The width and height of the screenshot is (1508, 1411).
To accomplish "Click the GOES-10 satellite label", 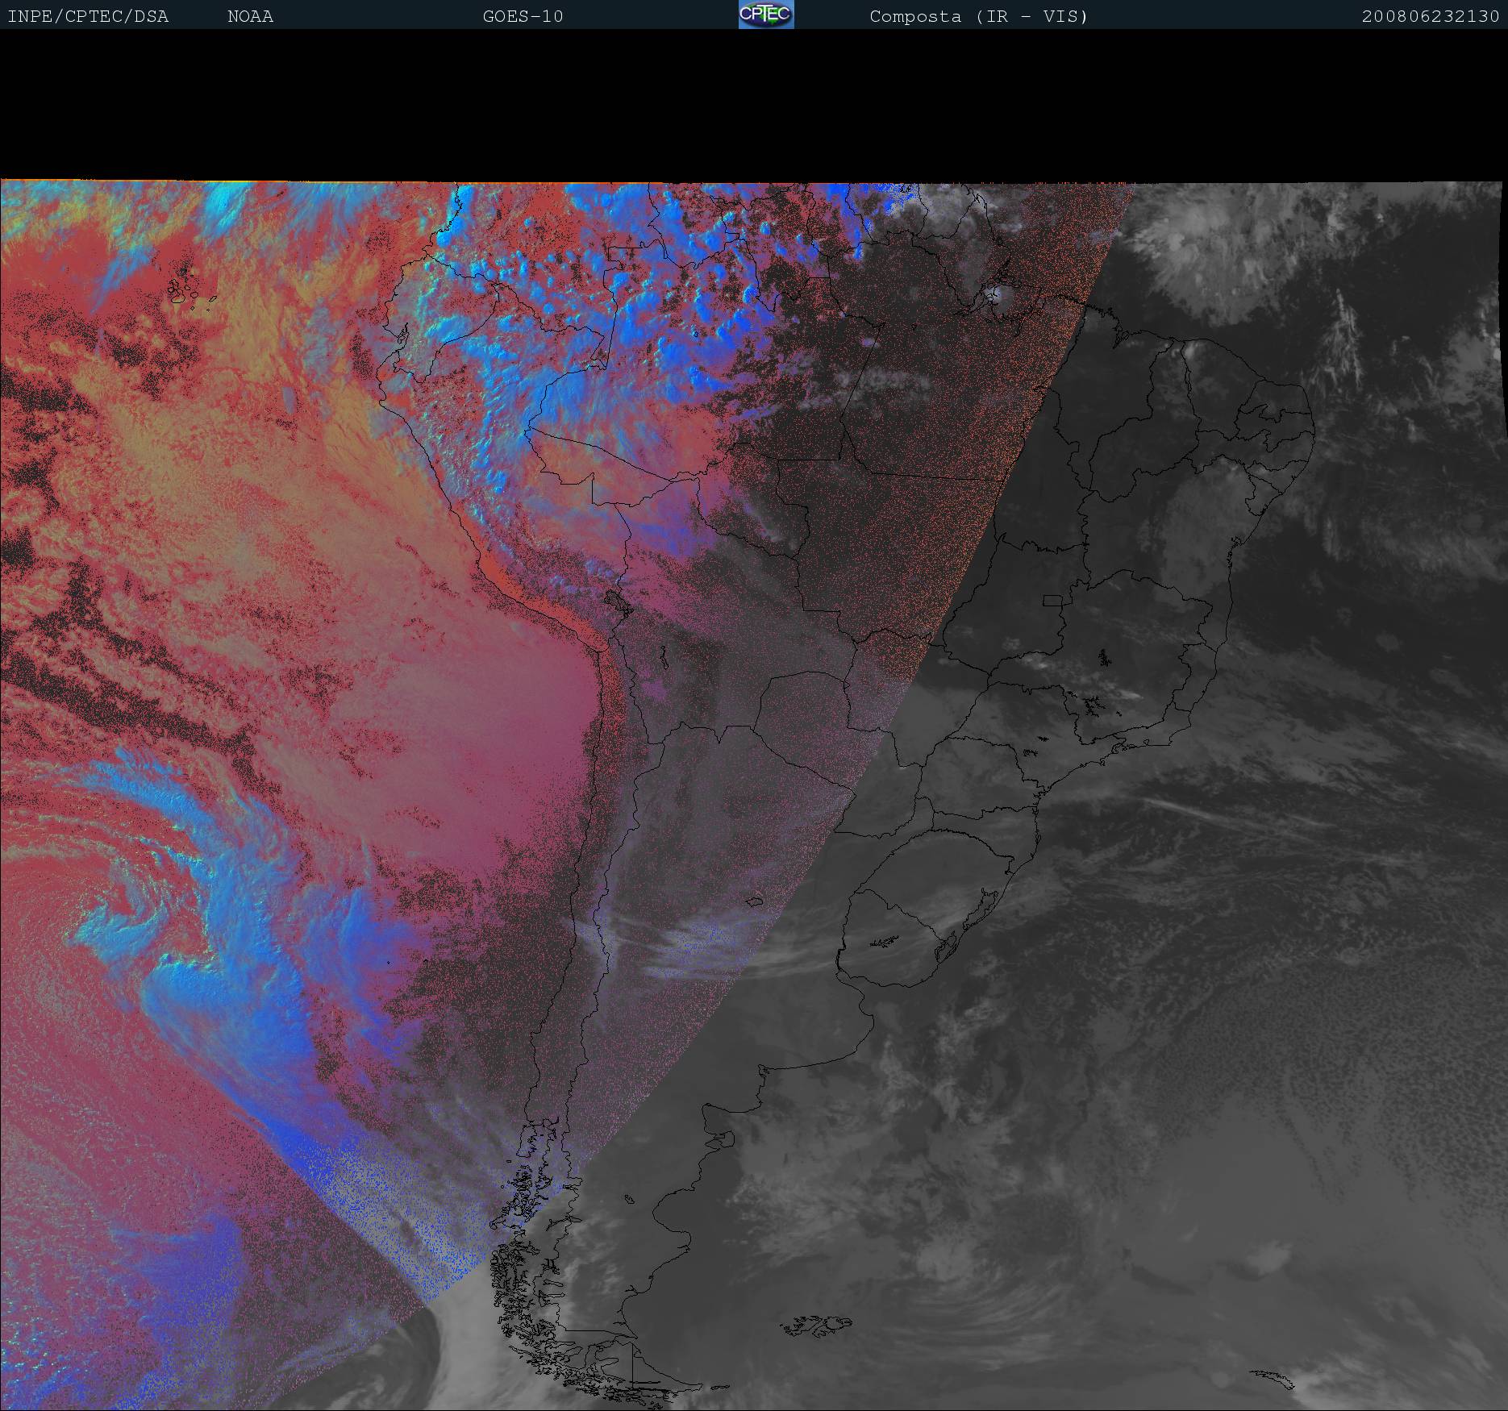I will [x=523, y=17].
